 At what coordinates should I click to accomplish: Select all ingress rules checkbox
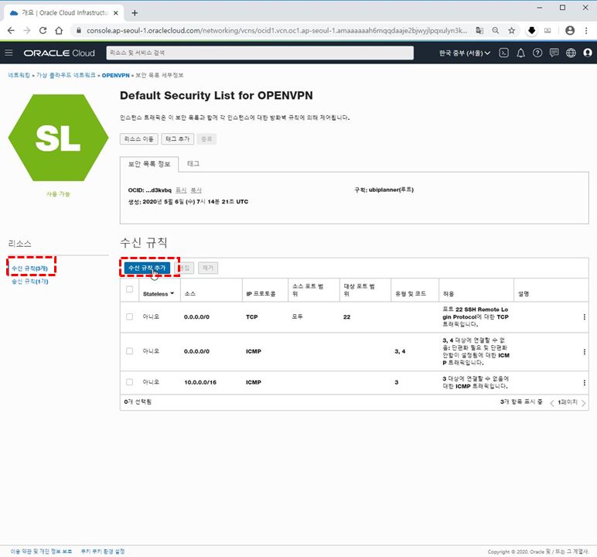click(129, 289)
